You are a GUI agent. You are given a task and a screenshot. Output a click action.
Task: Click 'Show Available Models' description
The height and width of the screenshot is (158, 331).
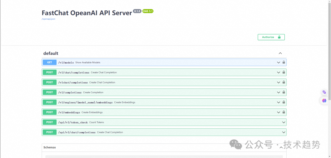click(x=88, y=62)
